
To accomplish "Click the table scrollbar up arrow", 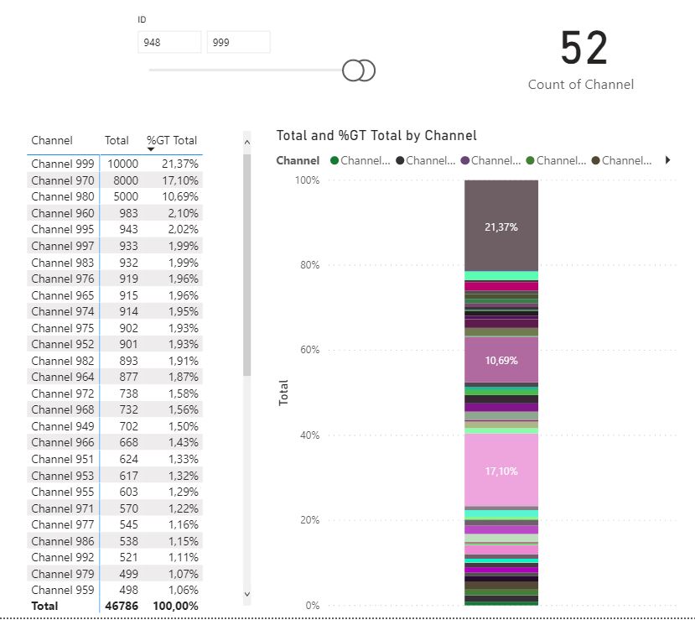I will point(247,143).
